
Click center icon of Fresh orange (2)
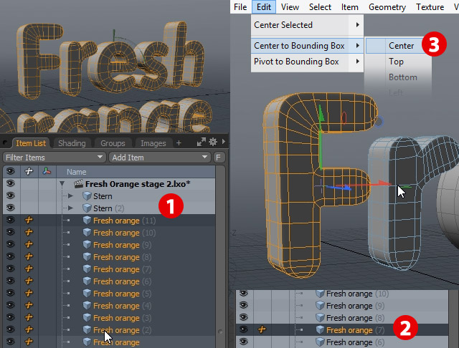(29, 329)
